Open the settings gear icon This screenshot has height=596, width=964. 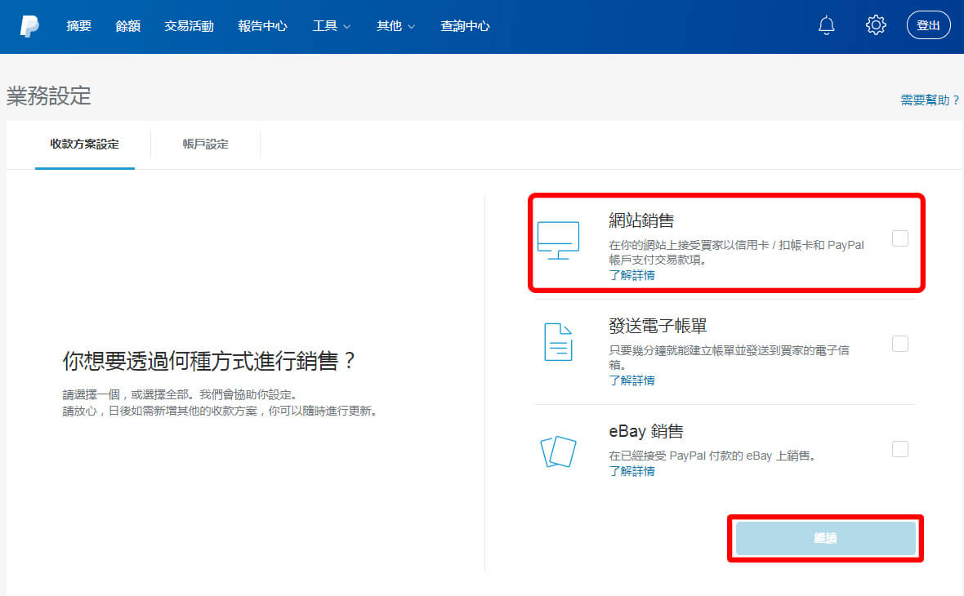tap(876, 25)
